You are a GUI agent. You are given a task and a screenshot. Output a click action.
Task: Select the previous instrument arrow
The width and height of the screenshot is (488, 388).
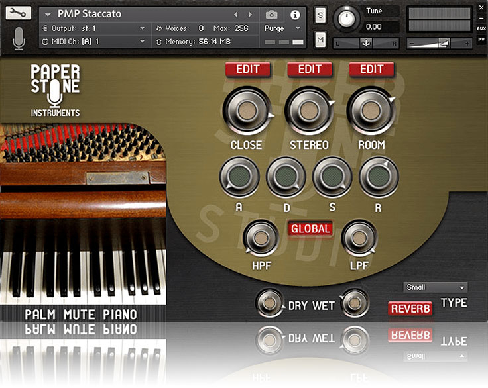[235, 14]
